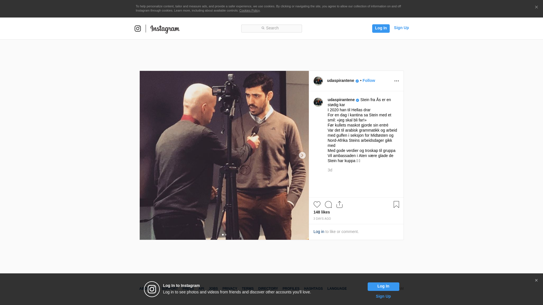Like the post with heart icon
543x305 pixels.
click(317, 204)
